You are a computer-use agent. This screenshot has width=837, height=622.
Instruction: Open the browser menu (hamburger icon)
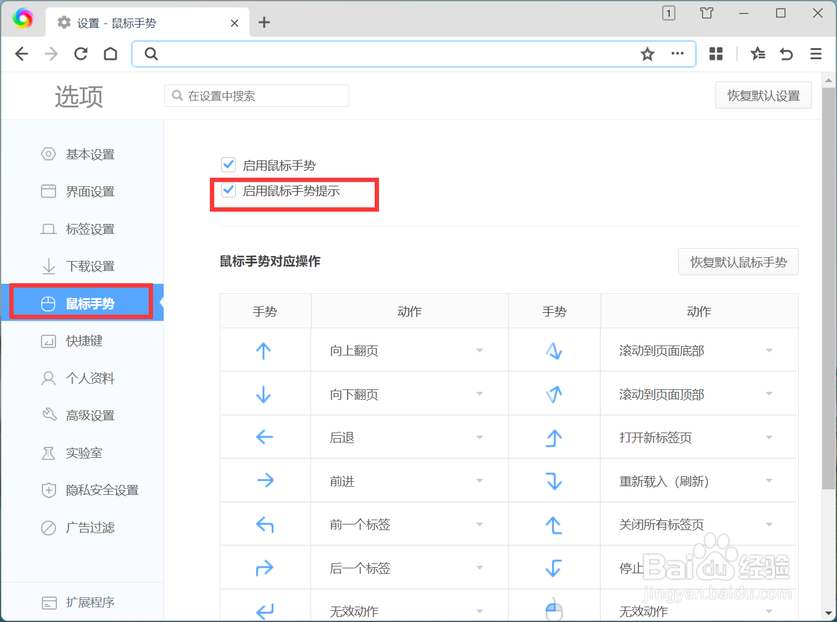(815, 54)
